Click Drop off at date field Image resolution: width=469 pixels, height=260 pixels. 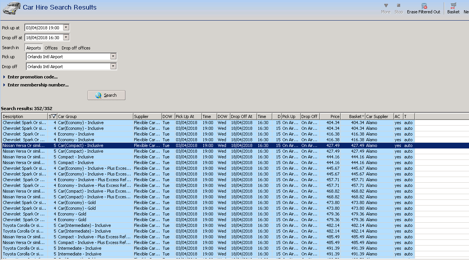click(x=44, y=37)
